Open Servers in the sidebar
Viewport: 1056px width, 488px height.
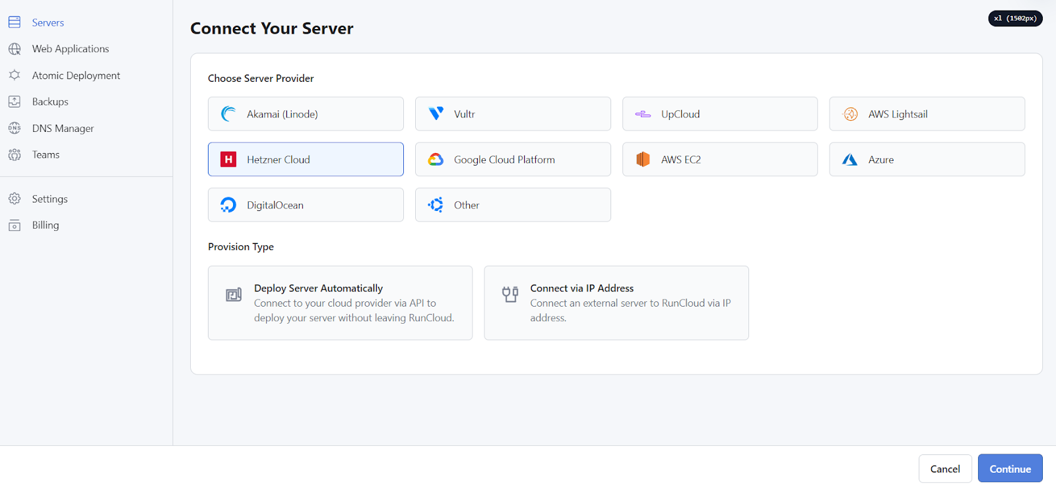pos(48,22)
